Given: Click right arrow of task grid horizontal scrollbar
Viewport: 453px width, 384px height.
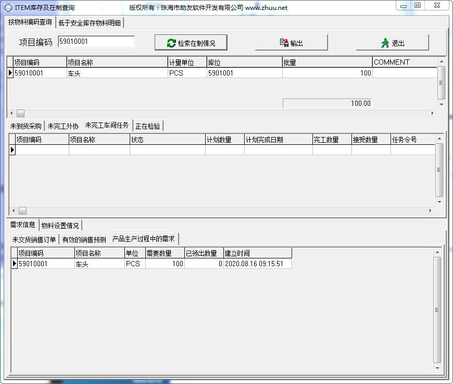Looking at the screenshot, I should tap(431, 211).
